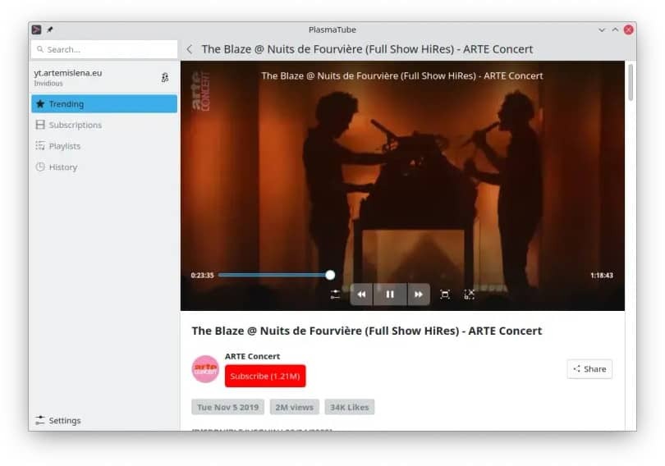This screenshot has width=665, height=466.
Task: Click the Tue Nov 5 2019 date chip
Action: pyautogui.click(x=227, y=407)
